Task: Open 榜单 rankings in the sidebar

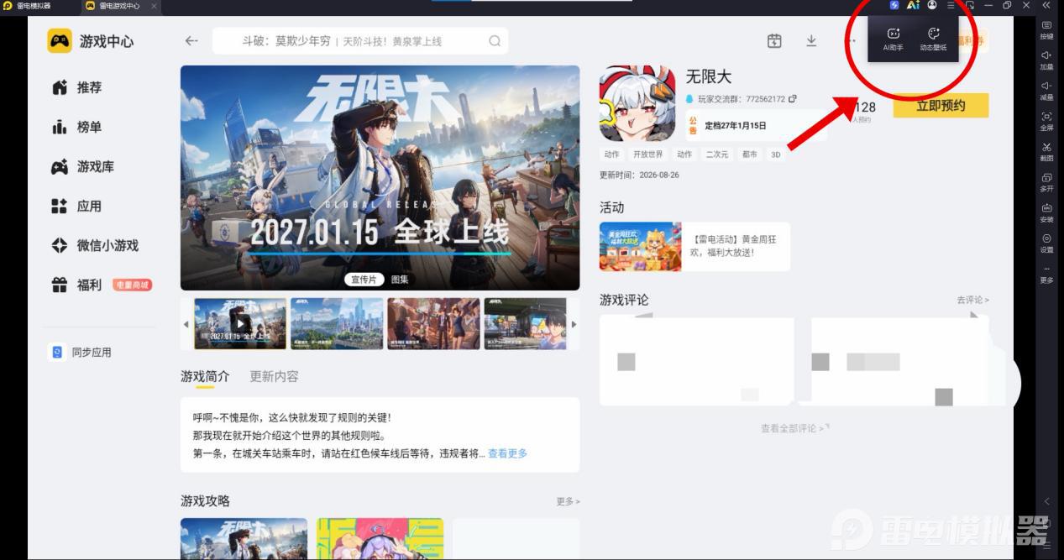Action: pos(76,127)
